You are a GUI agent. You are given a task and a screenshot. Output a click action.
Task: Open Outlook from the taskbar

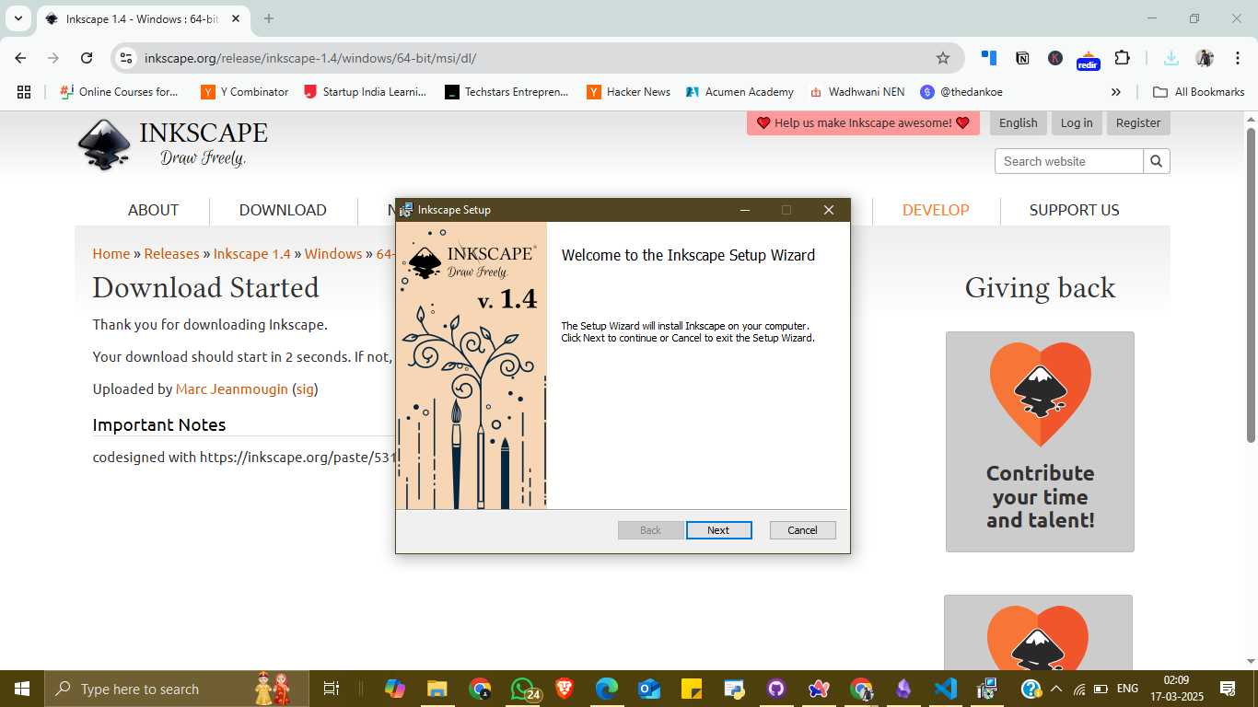[x=648, y=689]
